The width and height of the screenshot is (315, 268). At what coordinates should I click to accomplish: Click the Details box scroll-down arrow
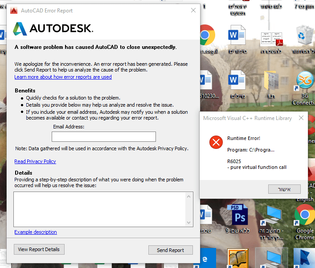[x=188, y=223]
